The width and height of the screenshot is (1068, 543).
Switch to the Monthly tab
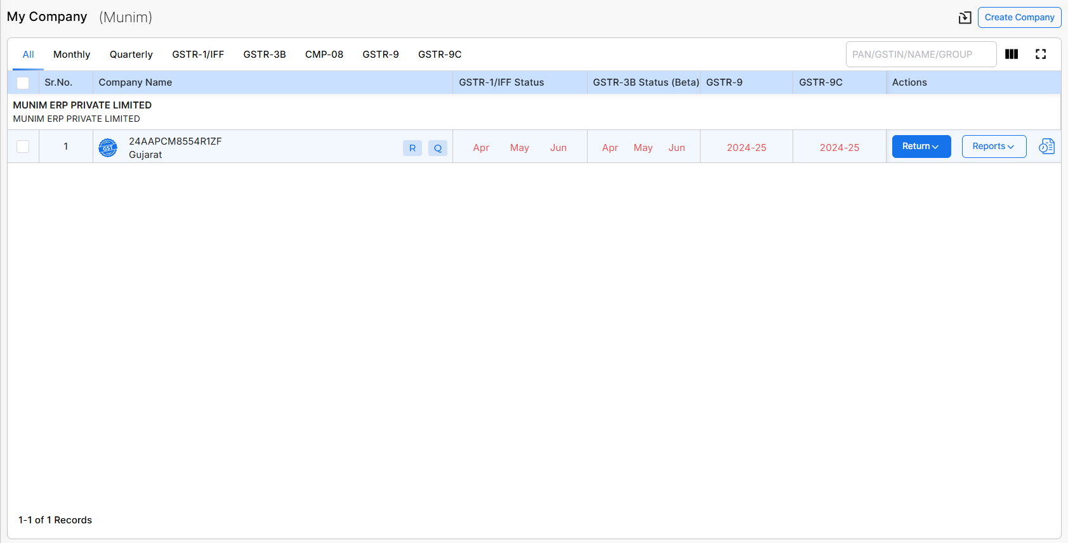click(x=72, y=55)
